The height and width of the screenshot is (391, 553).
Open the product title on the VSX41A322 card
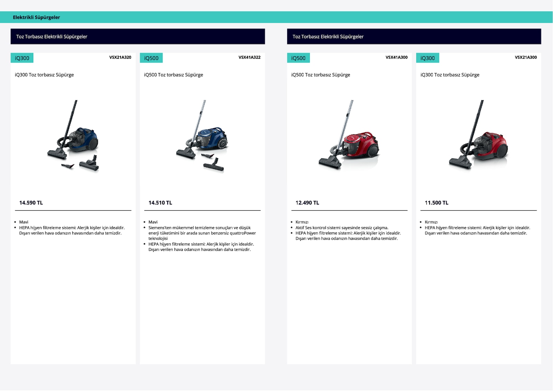click(x=174, y=75)
